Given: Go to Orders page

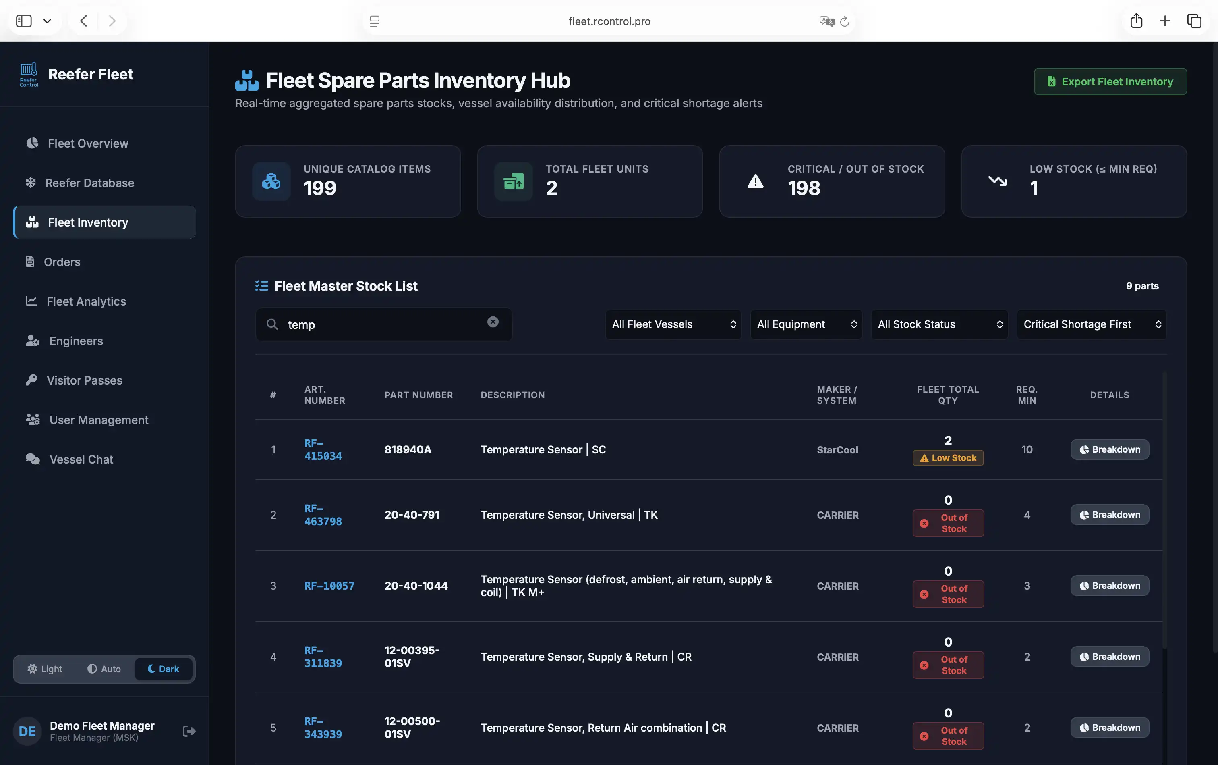Looking at the screenshot, I should (104, 262).
